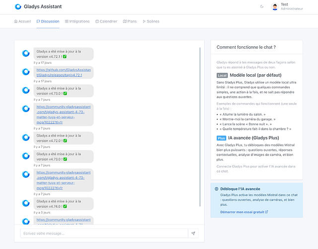Click example "Quelle température fait-il dans la chambre ?"
318x249 pixels.
[255, 129]
